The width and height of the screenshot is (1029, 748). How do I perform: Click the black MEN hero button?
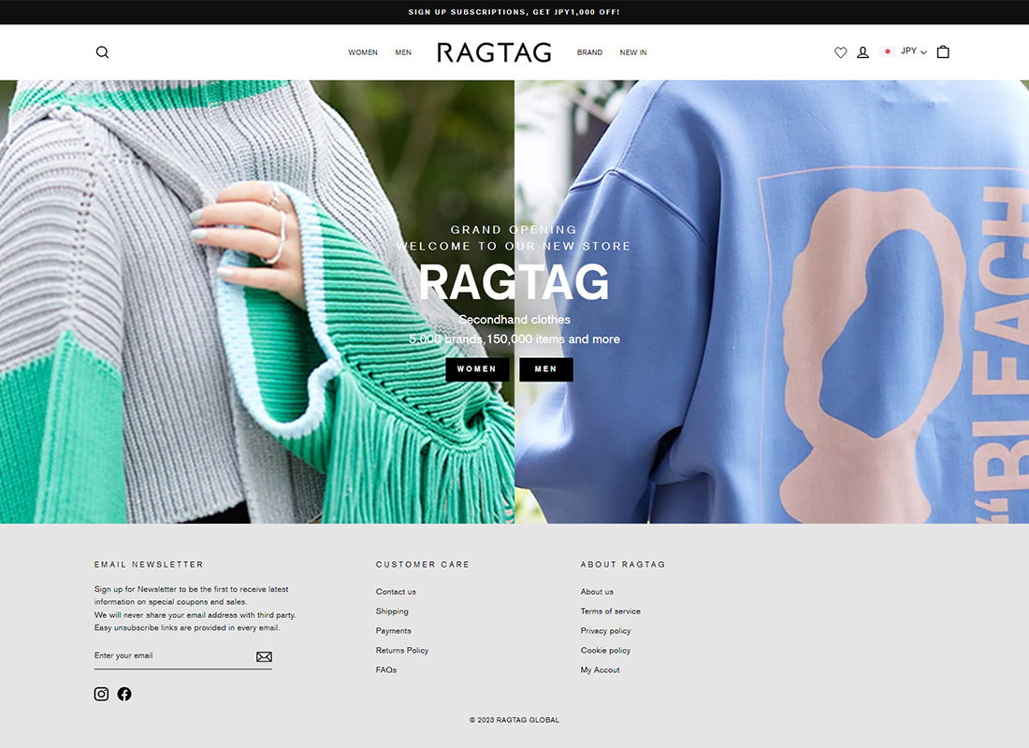(x=546, y=369)
